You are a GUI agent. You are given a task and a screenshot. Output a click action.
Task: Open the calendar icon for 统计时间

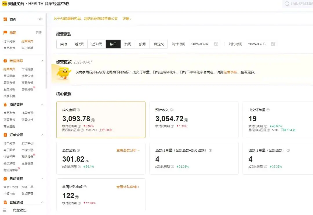click(216, 44)
